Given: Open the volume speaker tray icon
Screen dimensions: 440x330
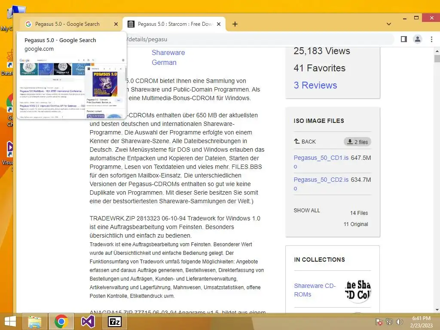Looking at the screenshot, I should tap(399, 322).
